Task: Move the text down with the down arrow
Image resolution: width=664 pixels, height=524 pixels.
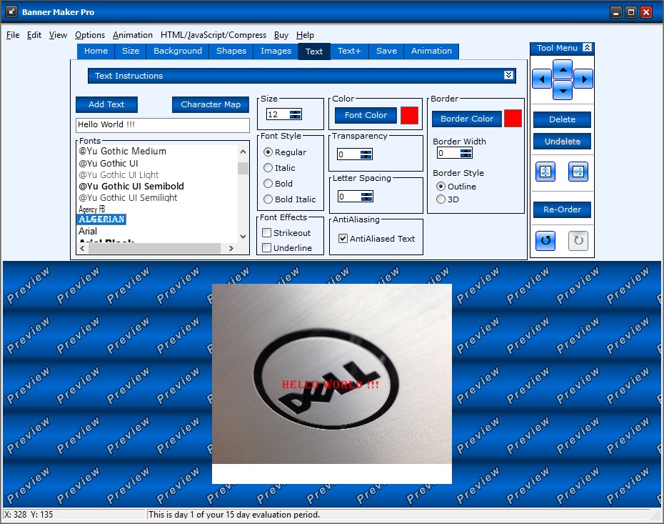Action: (x=563, y=90)
